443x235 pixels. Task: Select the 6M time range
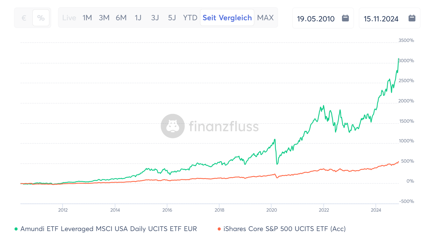click(x=121, y=18)
